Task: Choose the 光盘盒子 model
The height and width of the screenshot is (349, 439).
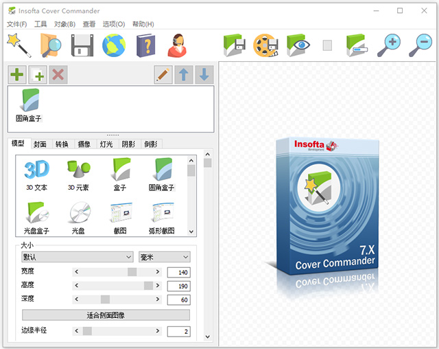Action: pyautogui.click(x=36, y=218)
